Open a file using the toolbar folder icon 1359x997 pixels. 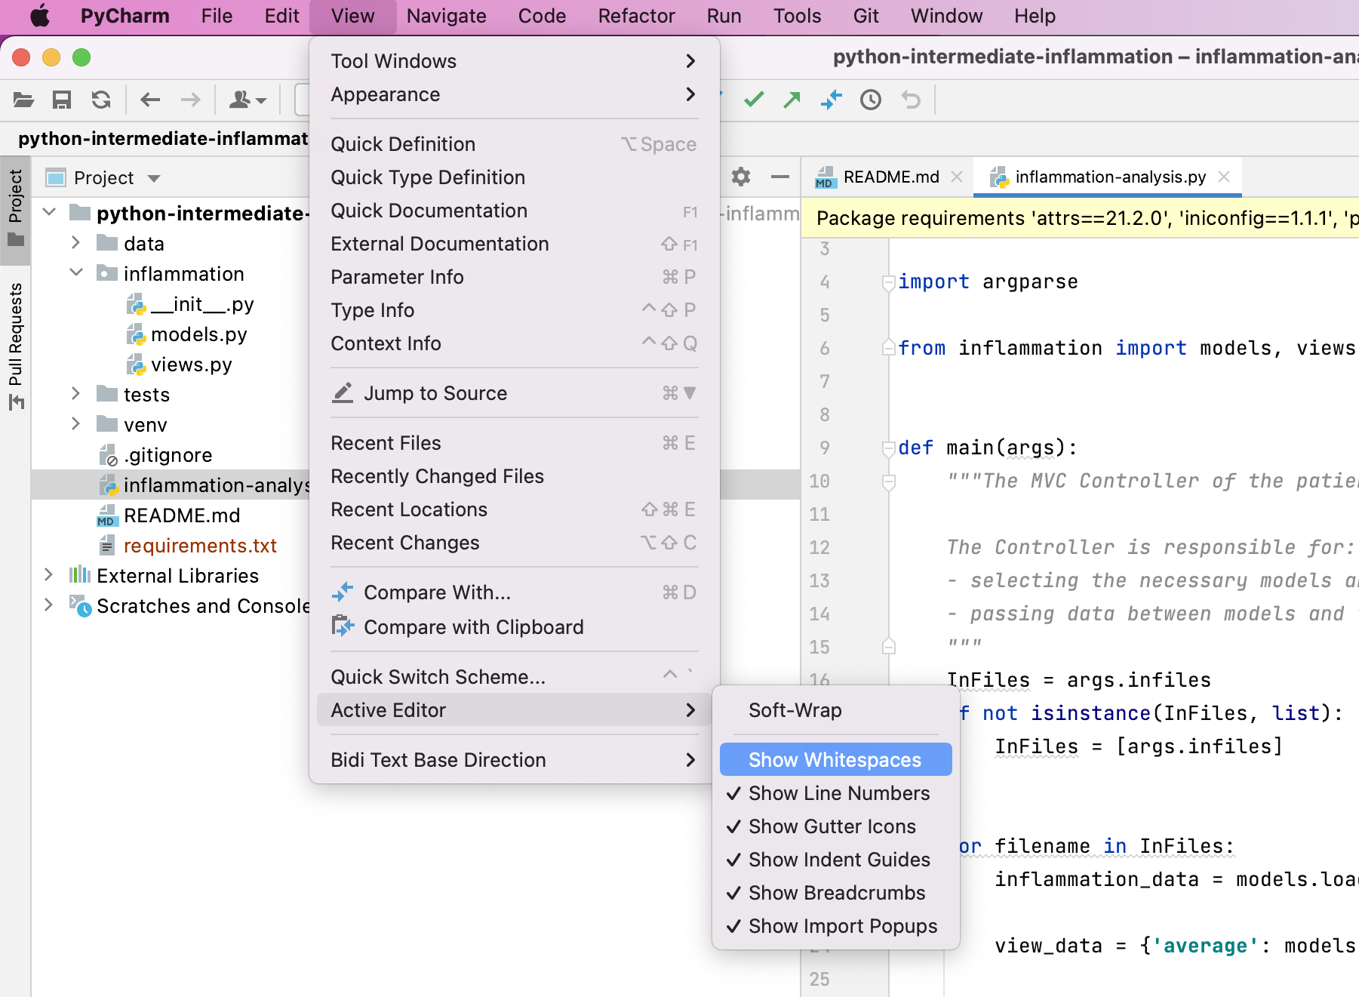(23, 99)
